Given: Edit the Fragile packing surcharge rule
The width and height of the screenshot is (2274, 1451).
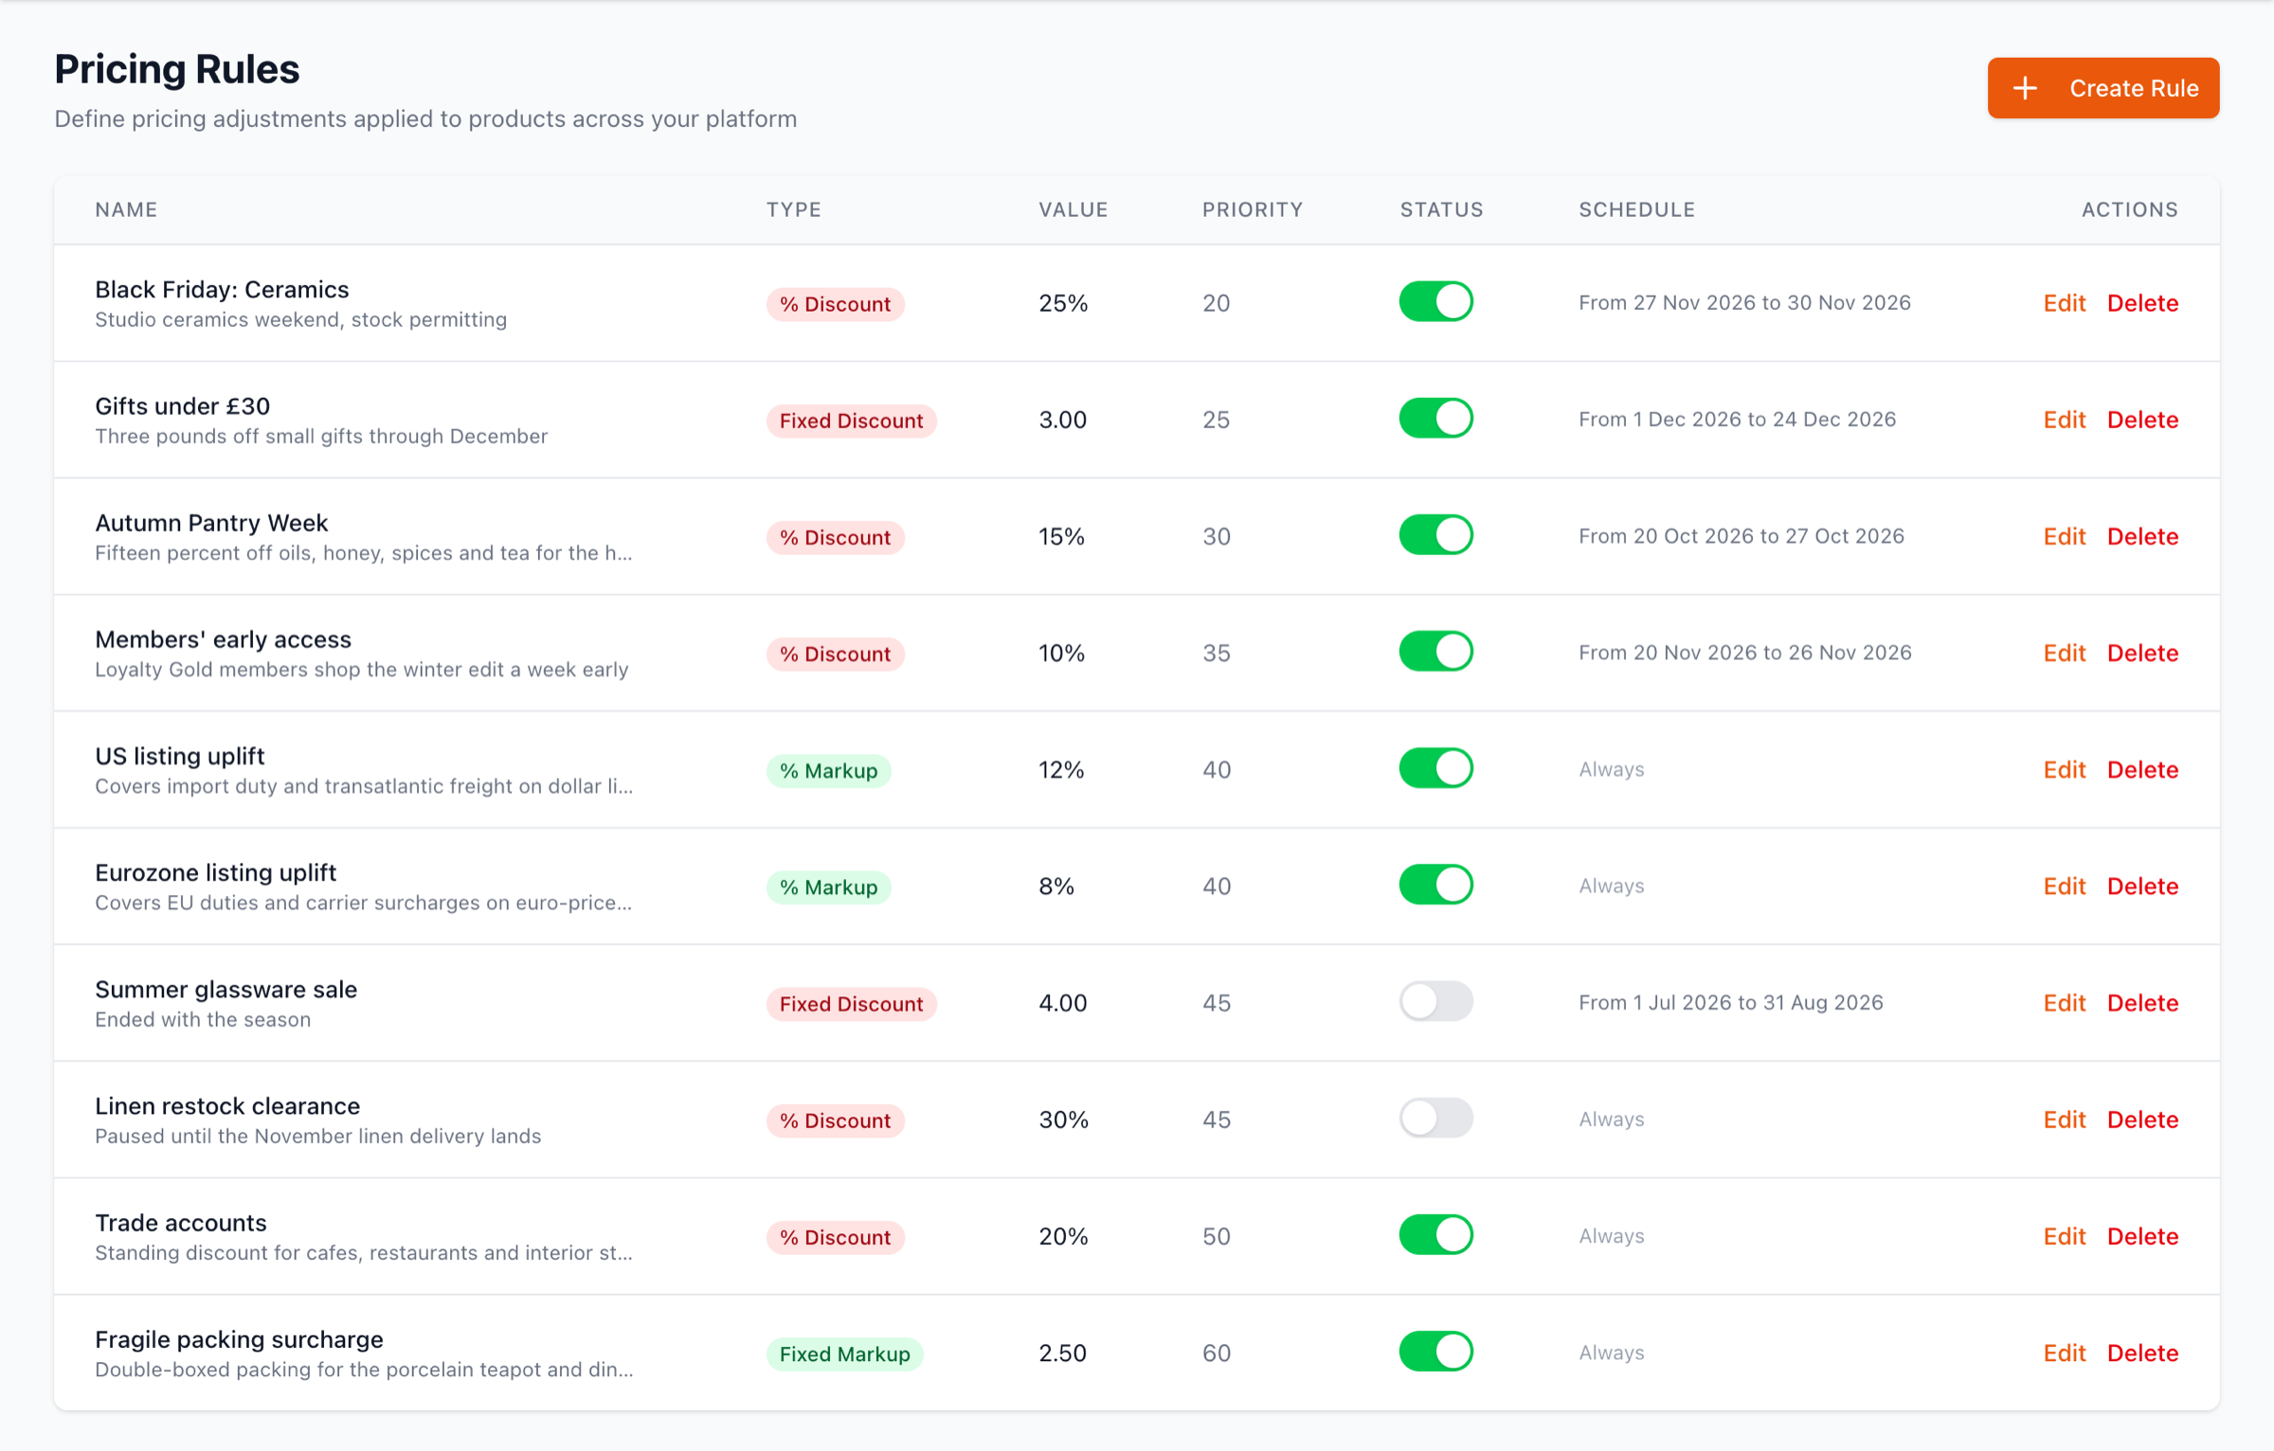Looking at the screenshot, I should point(2064,1352).
